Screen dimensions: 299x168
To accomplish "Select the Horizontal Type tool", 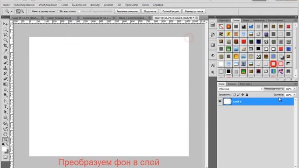I will pos(5,106).
